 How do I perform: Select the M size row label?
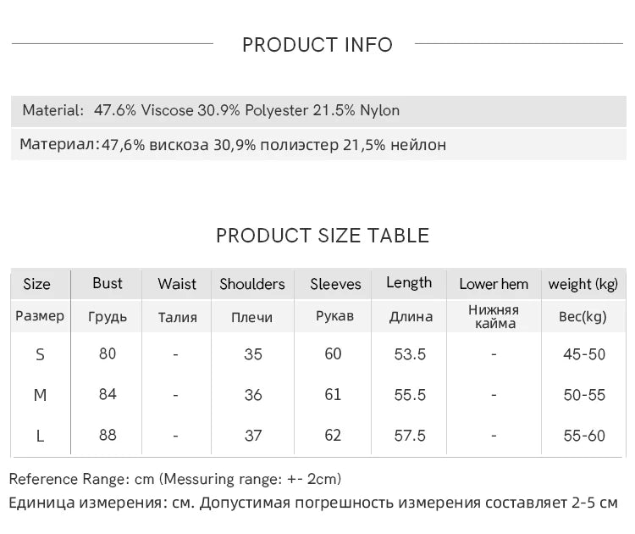[40, 395]
